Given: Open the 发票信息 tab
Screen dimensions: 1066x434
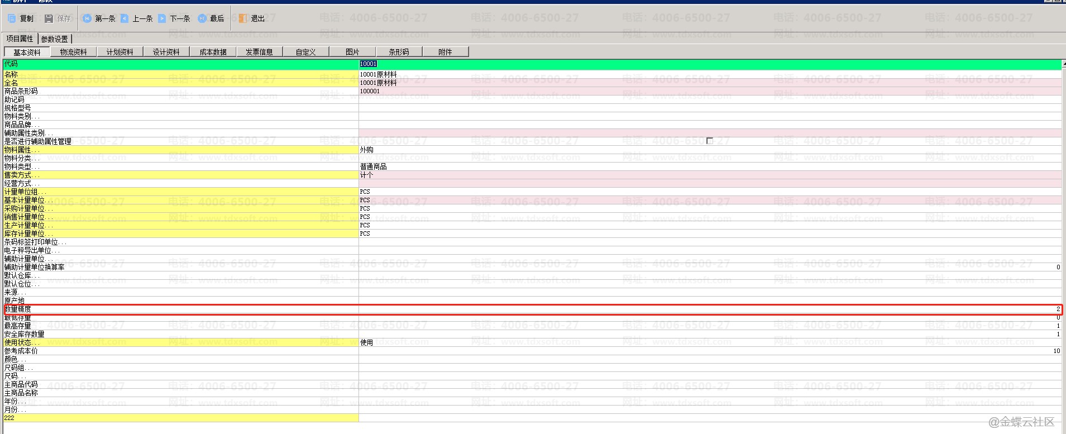Looking at the screenshot, I should point(259,52).
